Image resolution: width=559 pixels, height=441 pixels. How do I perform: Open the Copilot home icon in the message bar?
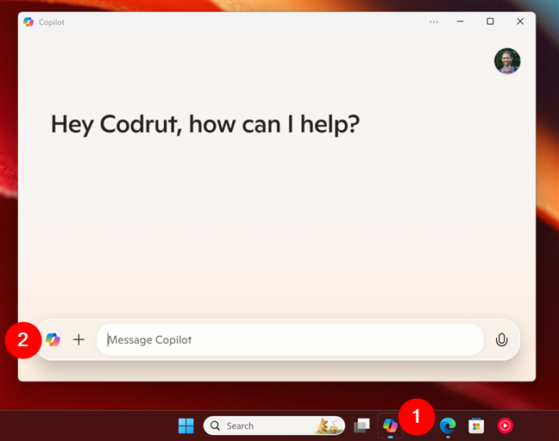coord(53,339)
